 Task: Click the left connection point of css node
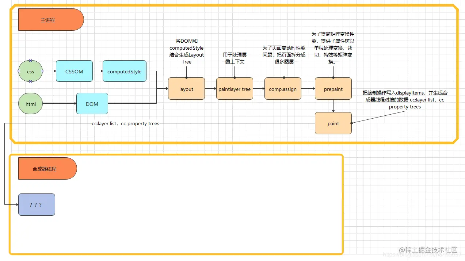(x=18, y=71)
